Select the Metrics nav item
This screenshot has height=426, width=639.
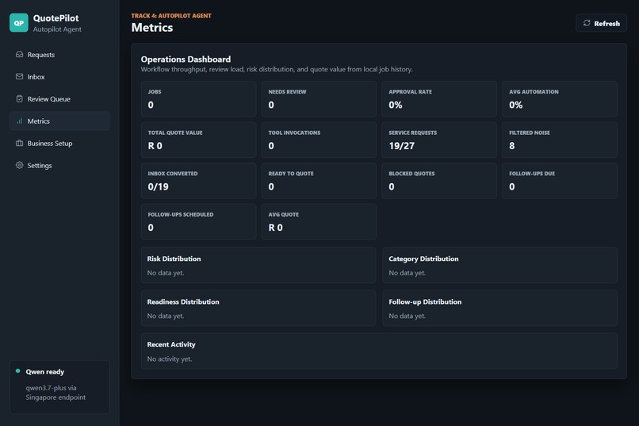[59, 121]
